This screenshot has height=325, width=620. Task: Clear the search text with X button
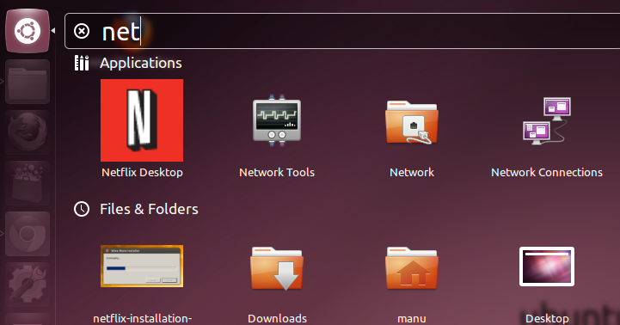[82, 31]
